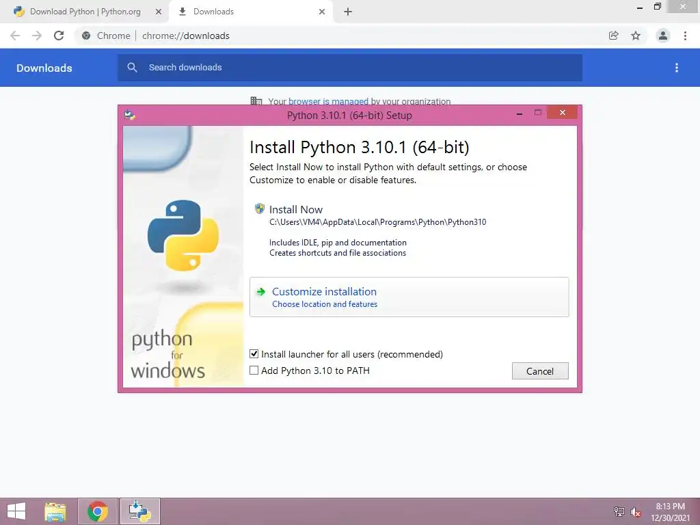Open the taskbar clock showing 8:13 PM
700x525 pixels.
point(670,511)
